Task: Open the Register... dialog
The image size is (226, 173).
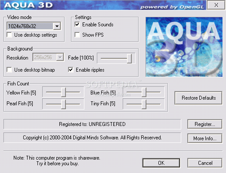Action: (x=205, y=124)
